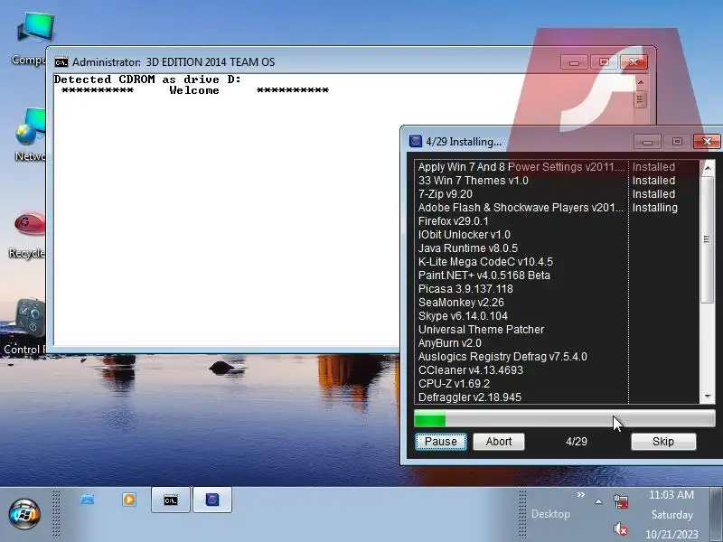Switch to the installer taskbar button
This screenshot has width=723, height=542.
click(212, 500)
